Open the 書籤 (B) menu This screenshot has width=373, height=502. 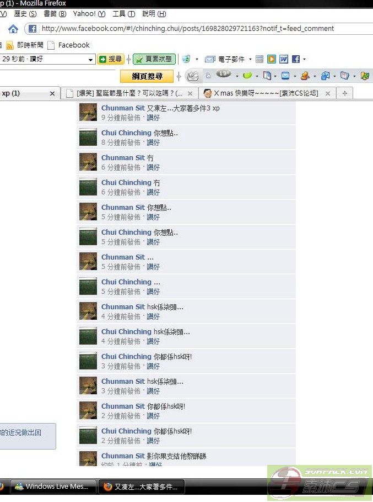[55, 14]
